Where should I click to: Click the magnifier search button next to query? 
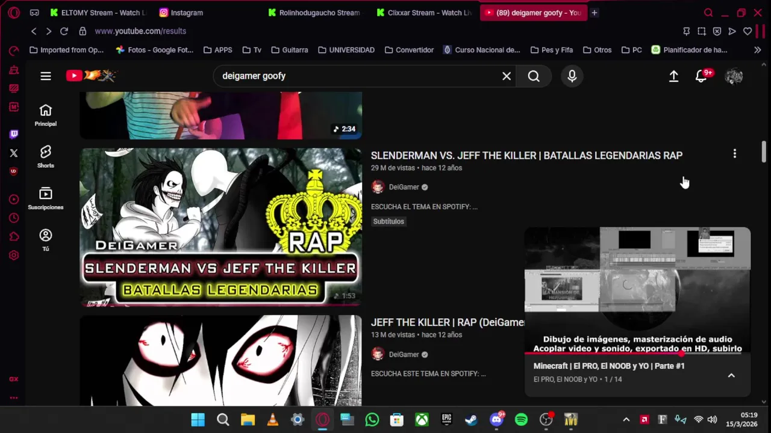(x=534, y=76)
